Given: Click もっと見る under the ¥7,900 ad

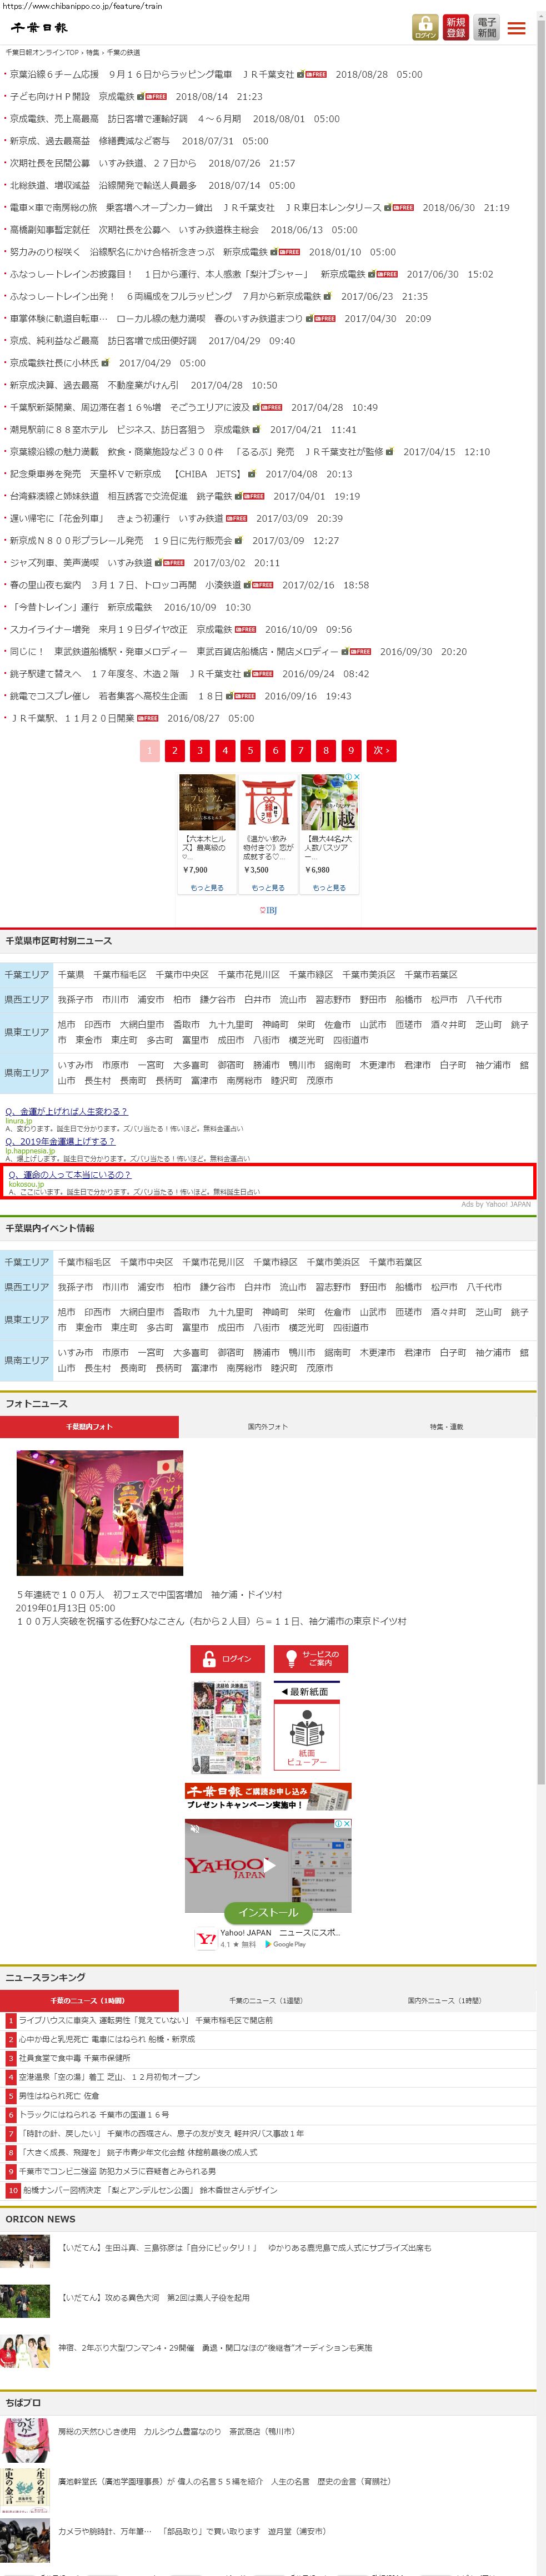Looking at the screenshot, I should pyautogui.click(x=207, y=887).
